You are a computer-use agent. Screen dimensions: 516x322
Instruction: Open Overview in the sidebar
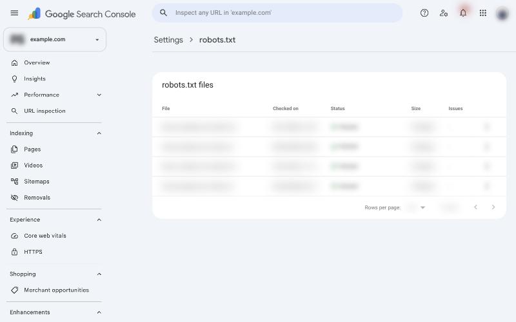pyautogui.click(x=37, y=62)
